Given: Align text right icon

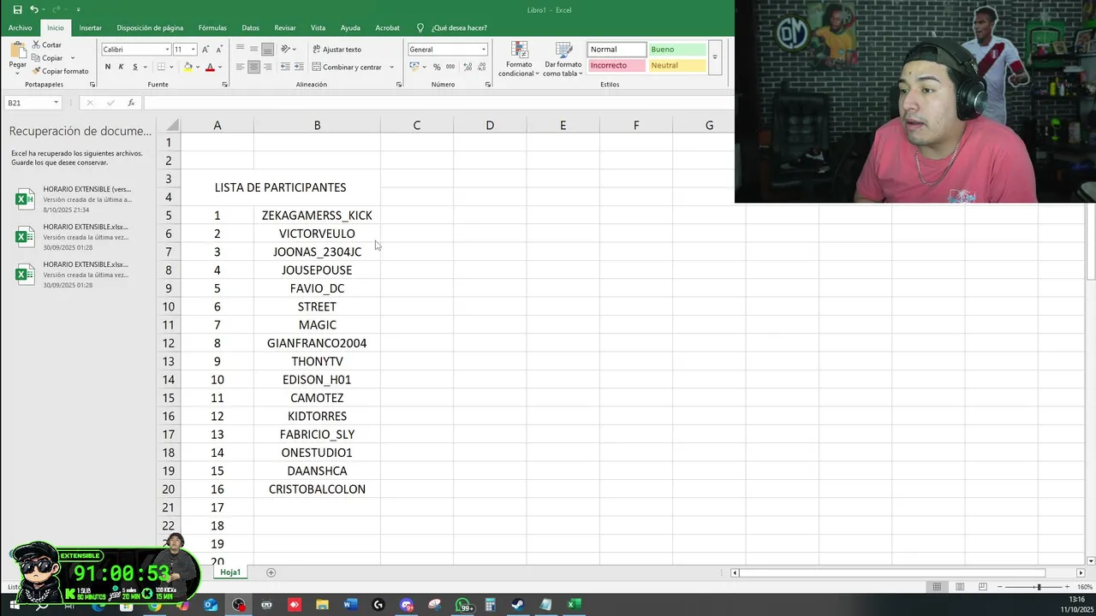Looking at the screenshot, I should [268, 67].
